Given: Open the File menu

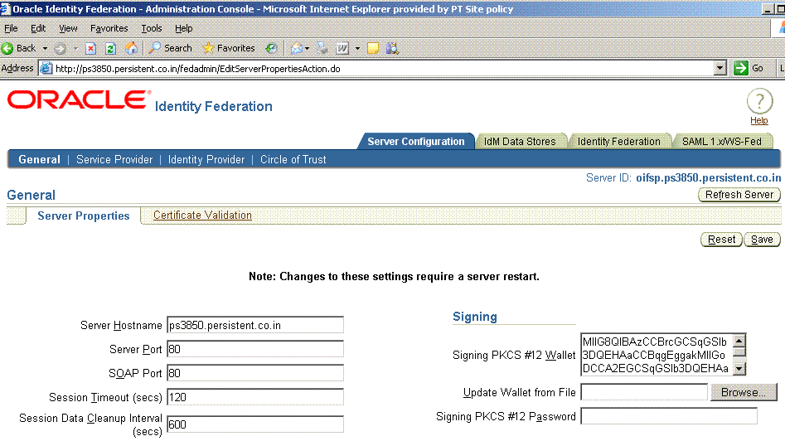Looking at the screenshot, I should pyautogui.click(x=11, y=28).
